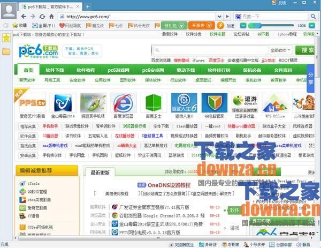Screen dimensions: 321x248
Task: Expand the address bar history dropdown
Action: coord(219,17)
